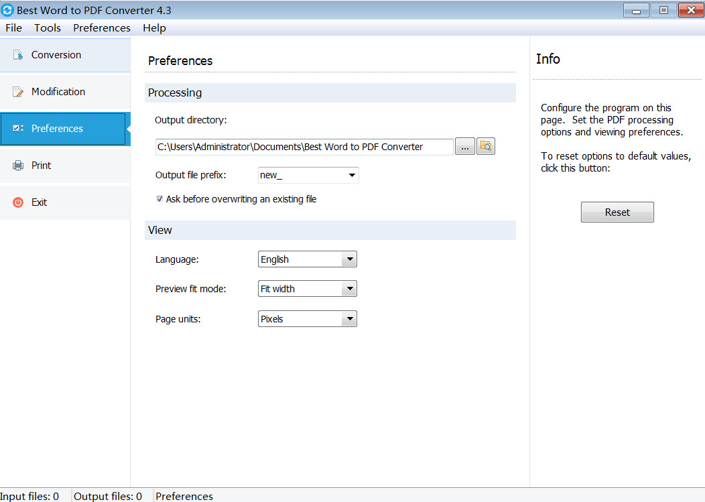Minimize the Best Word to PDF Converter window
This screenshot has width=705, height=502.
point(636,10)
